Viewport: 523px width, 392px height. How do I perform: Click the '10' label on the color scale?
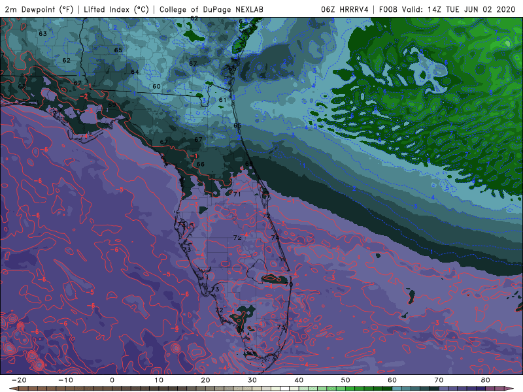coord(159,380)
